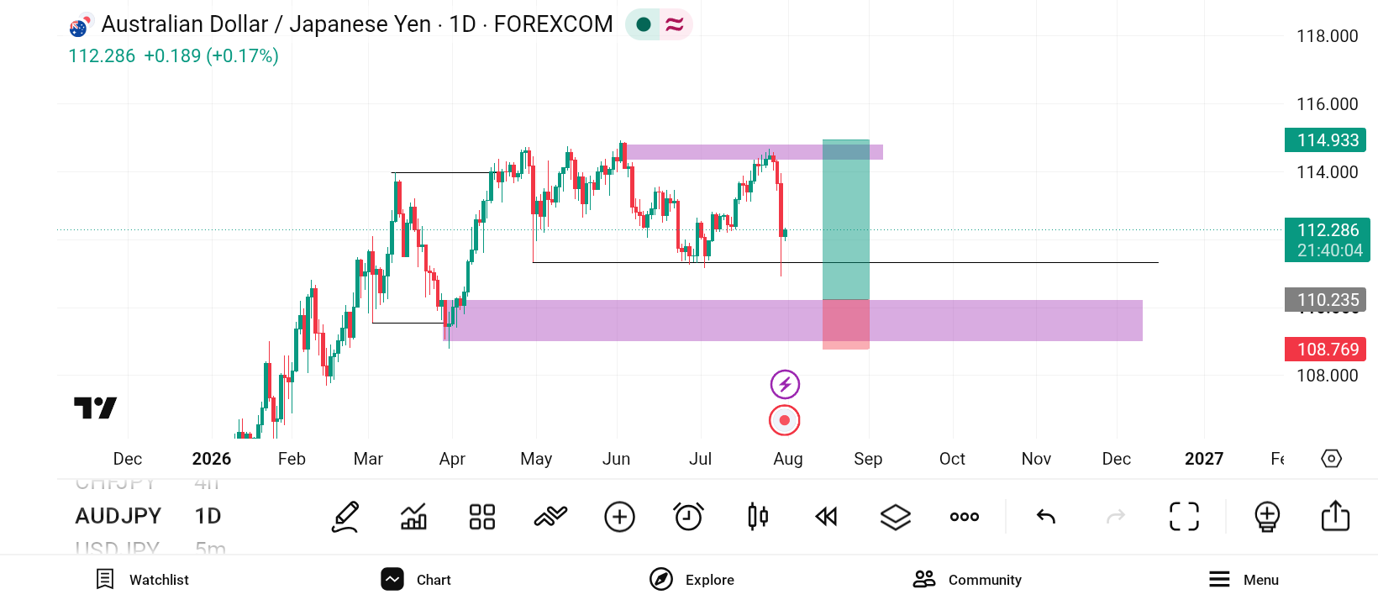Start bar replay with rewind icon
This screenshot has height=605, width=1378.
pos(827,517)
